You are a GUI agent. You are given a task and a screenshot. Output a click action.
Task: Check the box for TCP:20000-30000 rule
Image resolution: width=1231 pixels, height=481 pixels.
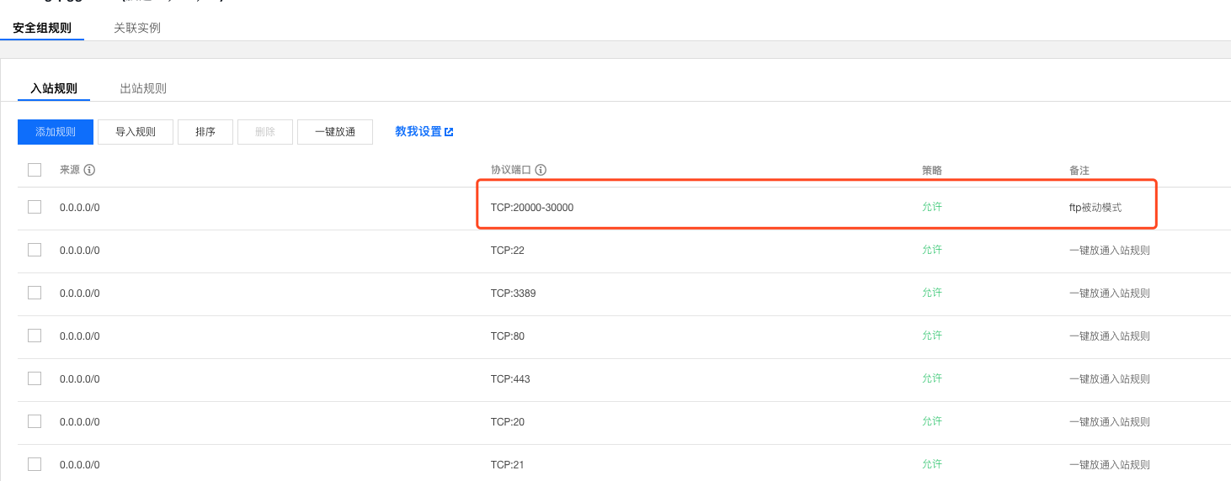point(35,207)
